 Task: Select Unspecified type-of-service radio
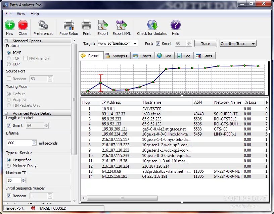(9, 160)
